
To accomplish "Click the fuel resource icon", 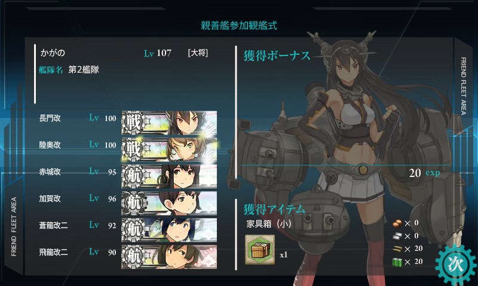I will coord(397,262).
